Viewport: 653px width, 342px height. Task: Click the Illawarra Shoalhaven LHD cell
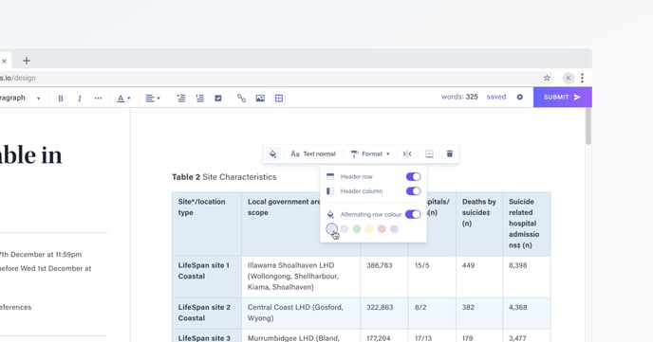click(x=301, y=277)
